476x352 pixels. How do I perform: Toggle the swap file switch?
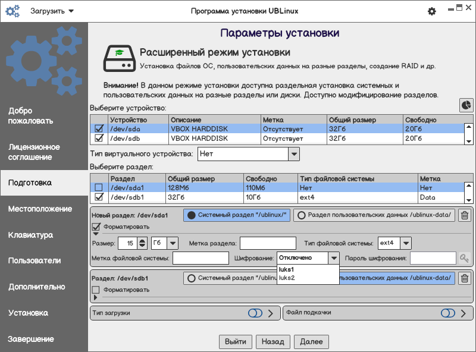tap(447, 313)
